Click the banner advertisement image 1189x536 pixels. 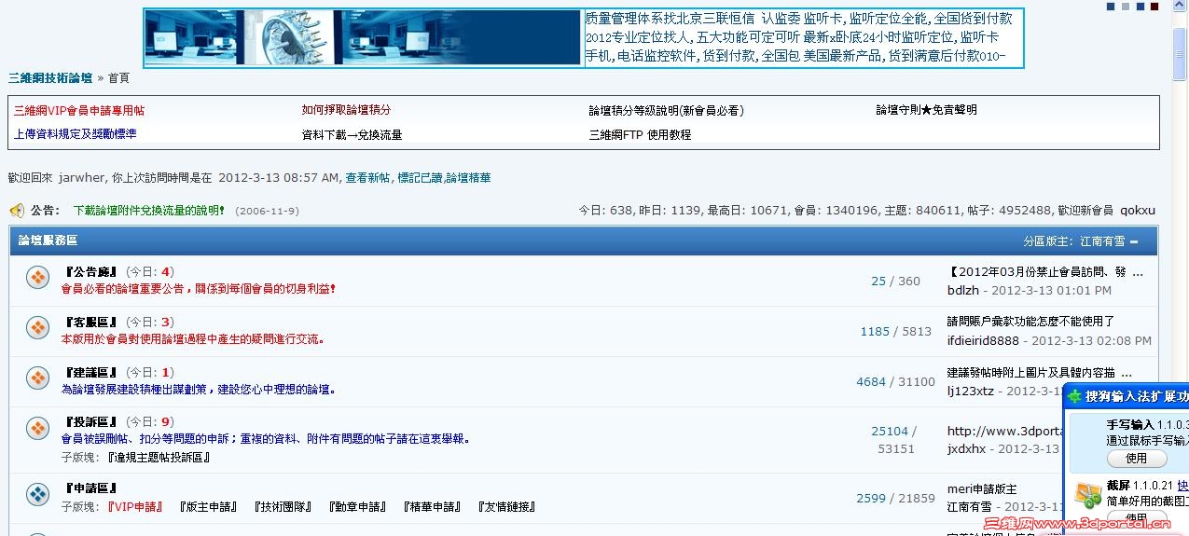pos(364,38)
